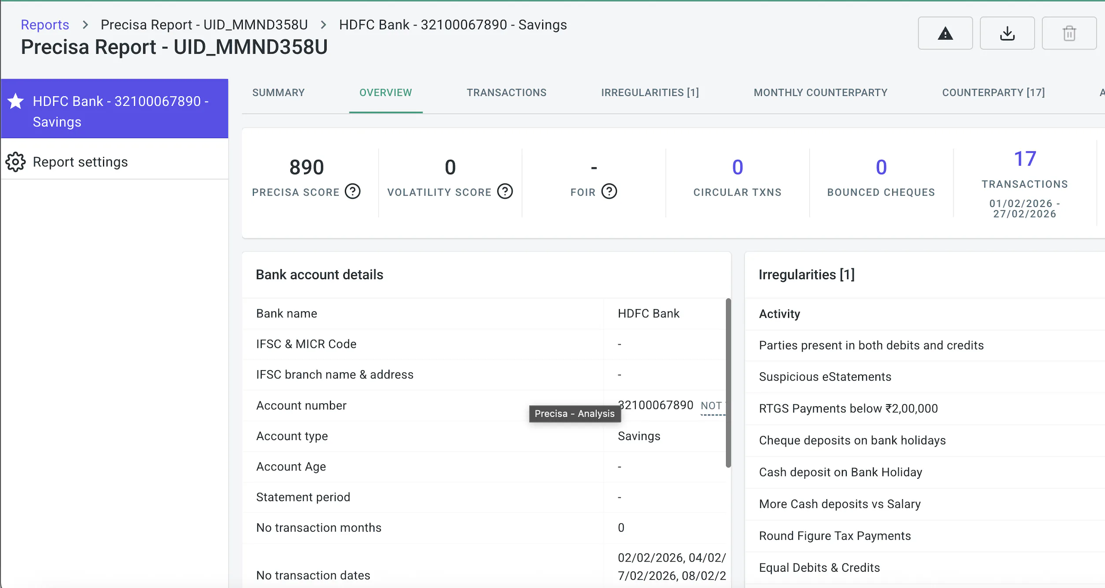Click the 'No transaction months' row label
Image resolution: width=1105 pixels, height=588 pixels.
(319, 528)
